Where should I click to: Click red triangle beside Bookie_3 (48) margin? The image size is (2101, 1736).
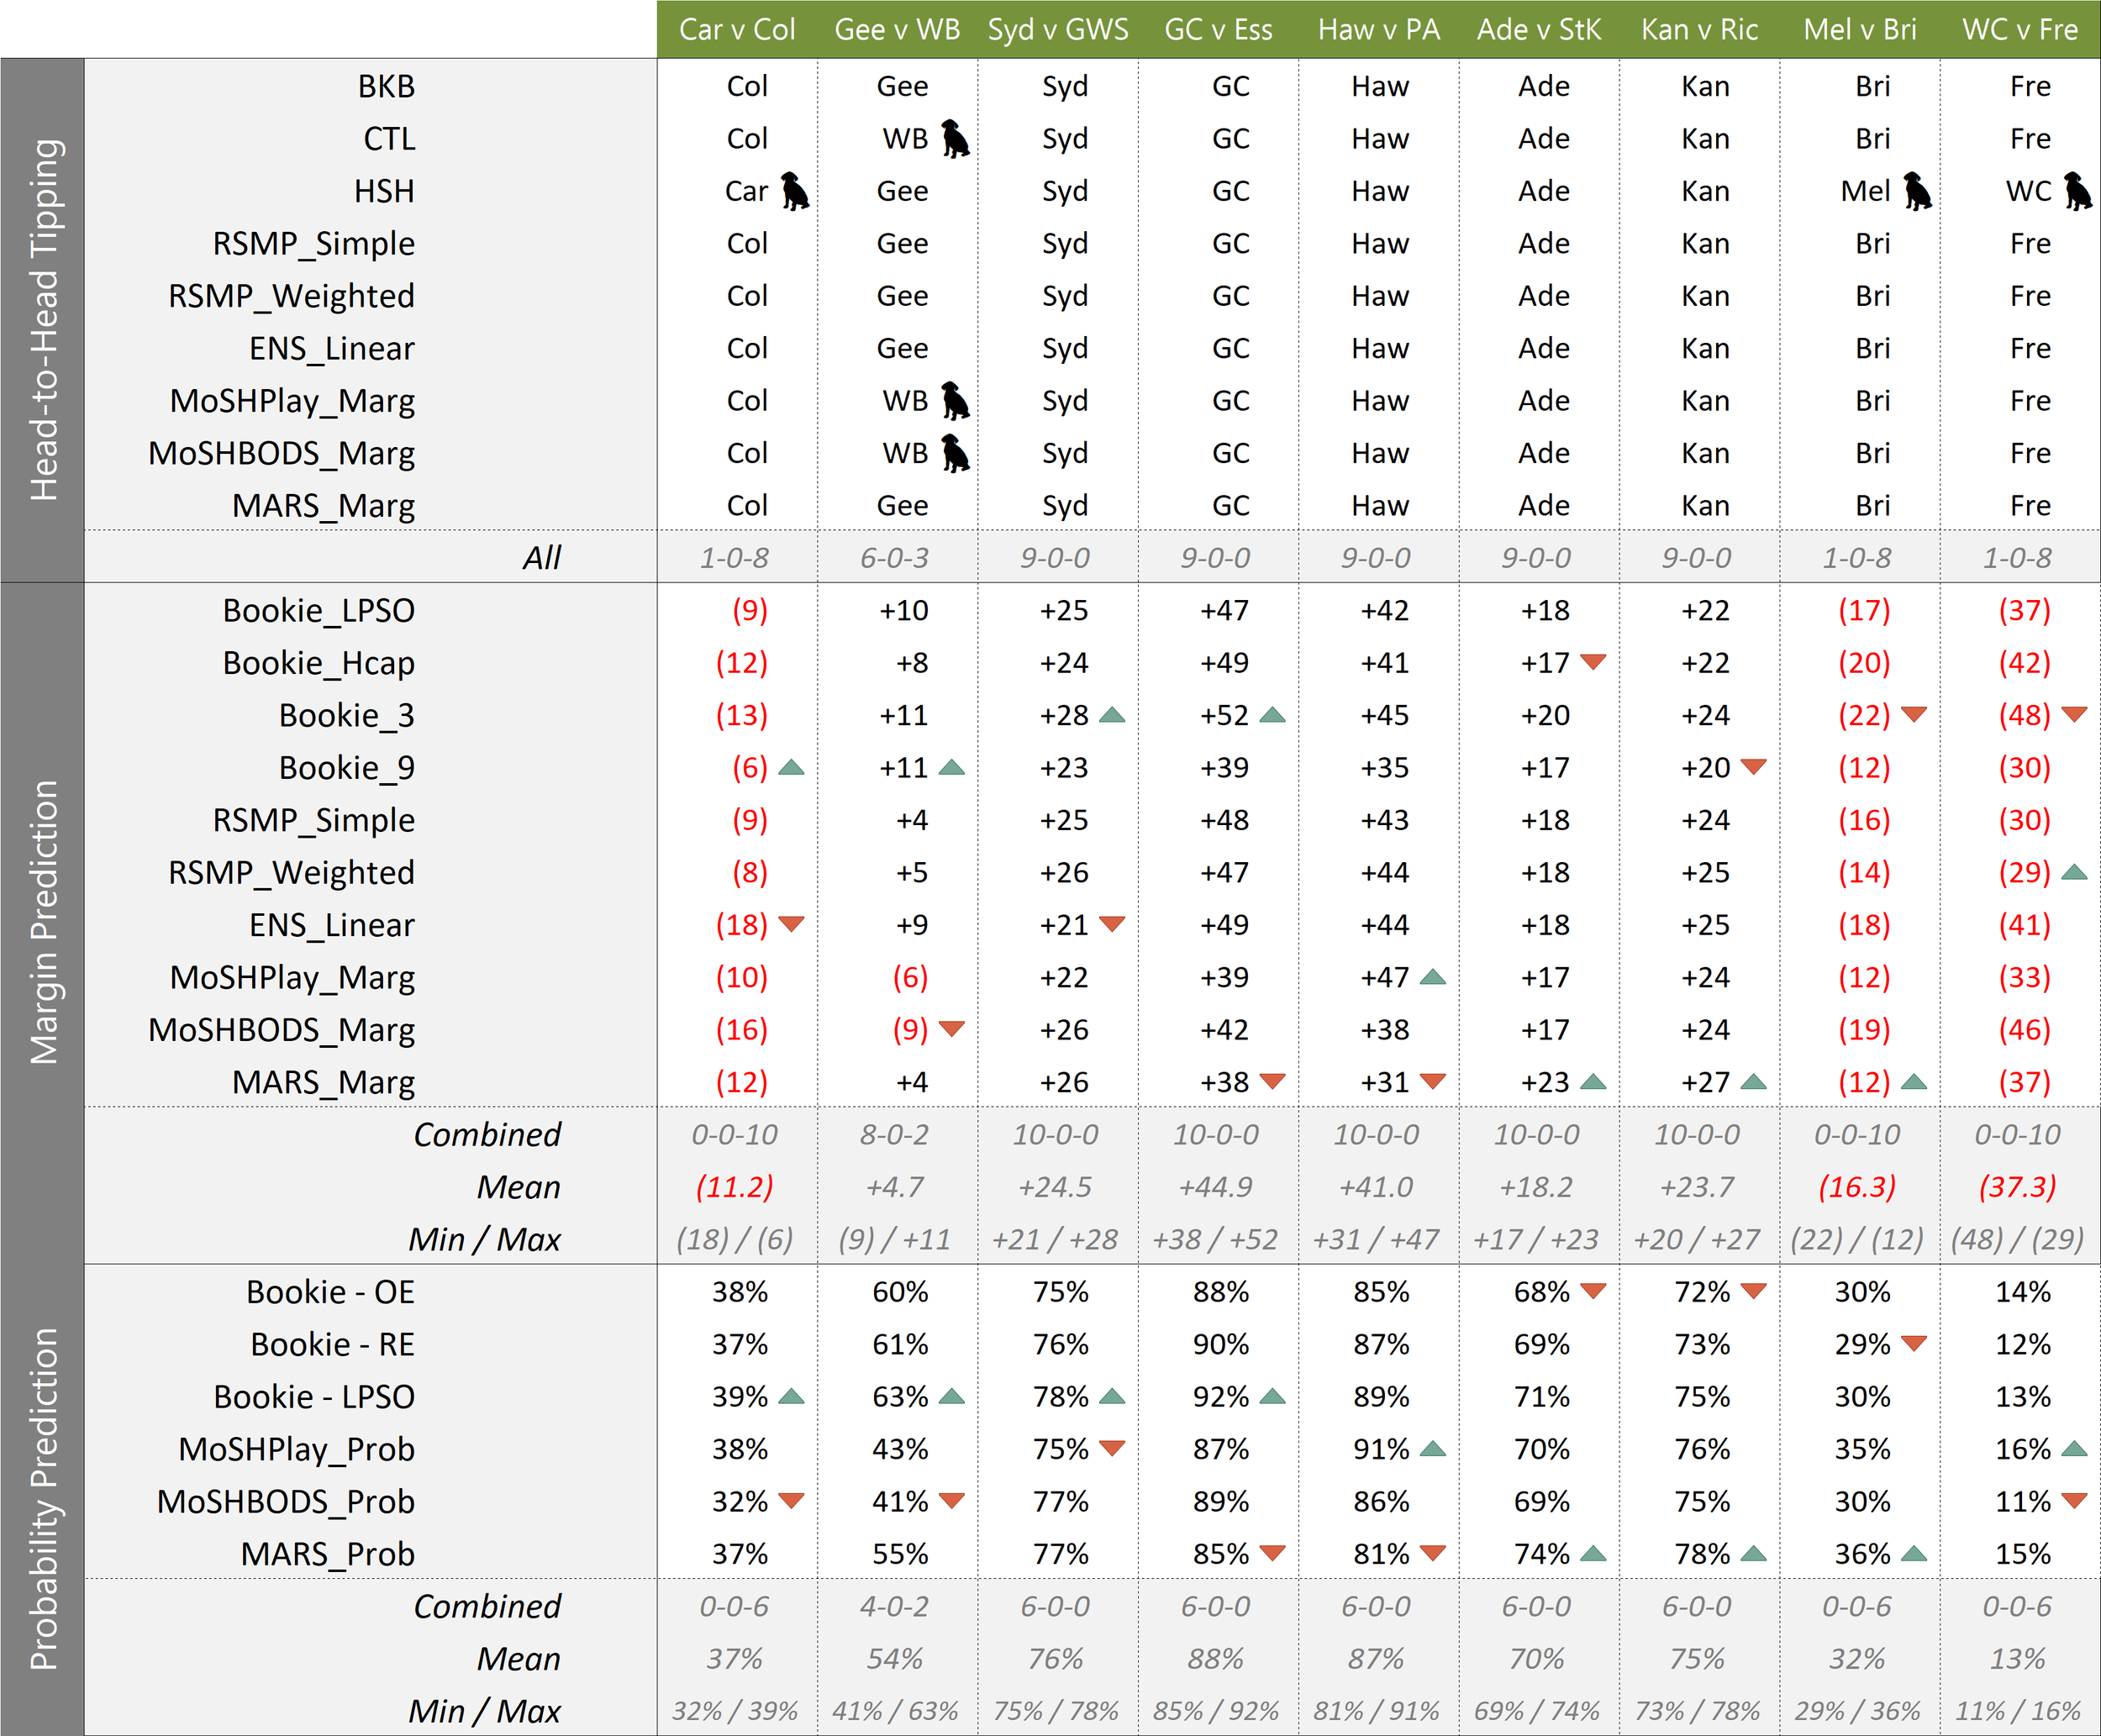tap(2074, 715)
